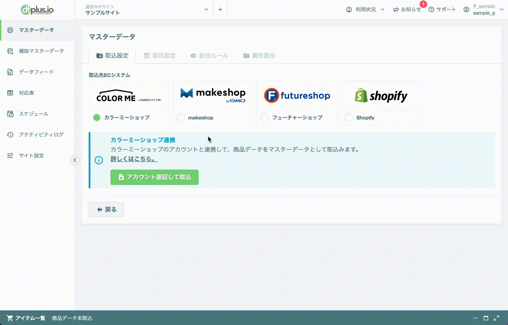508x325 pixels.
Task: Open スケジュール in the sidebar
Action: (x=38, y=114)
